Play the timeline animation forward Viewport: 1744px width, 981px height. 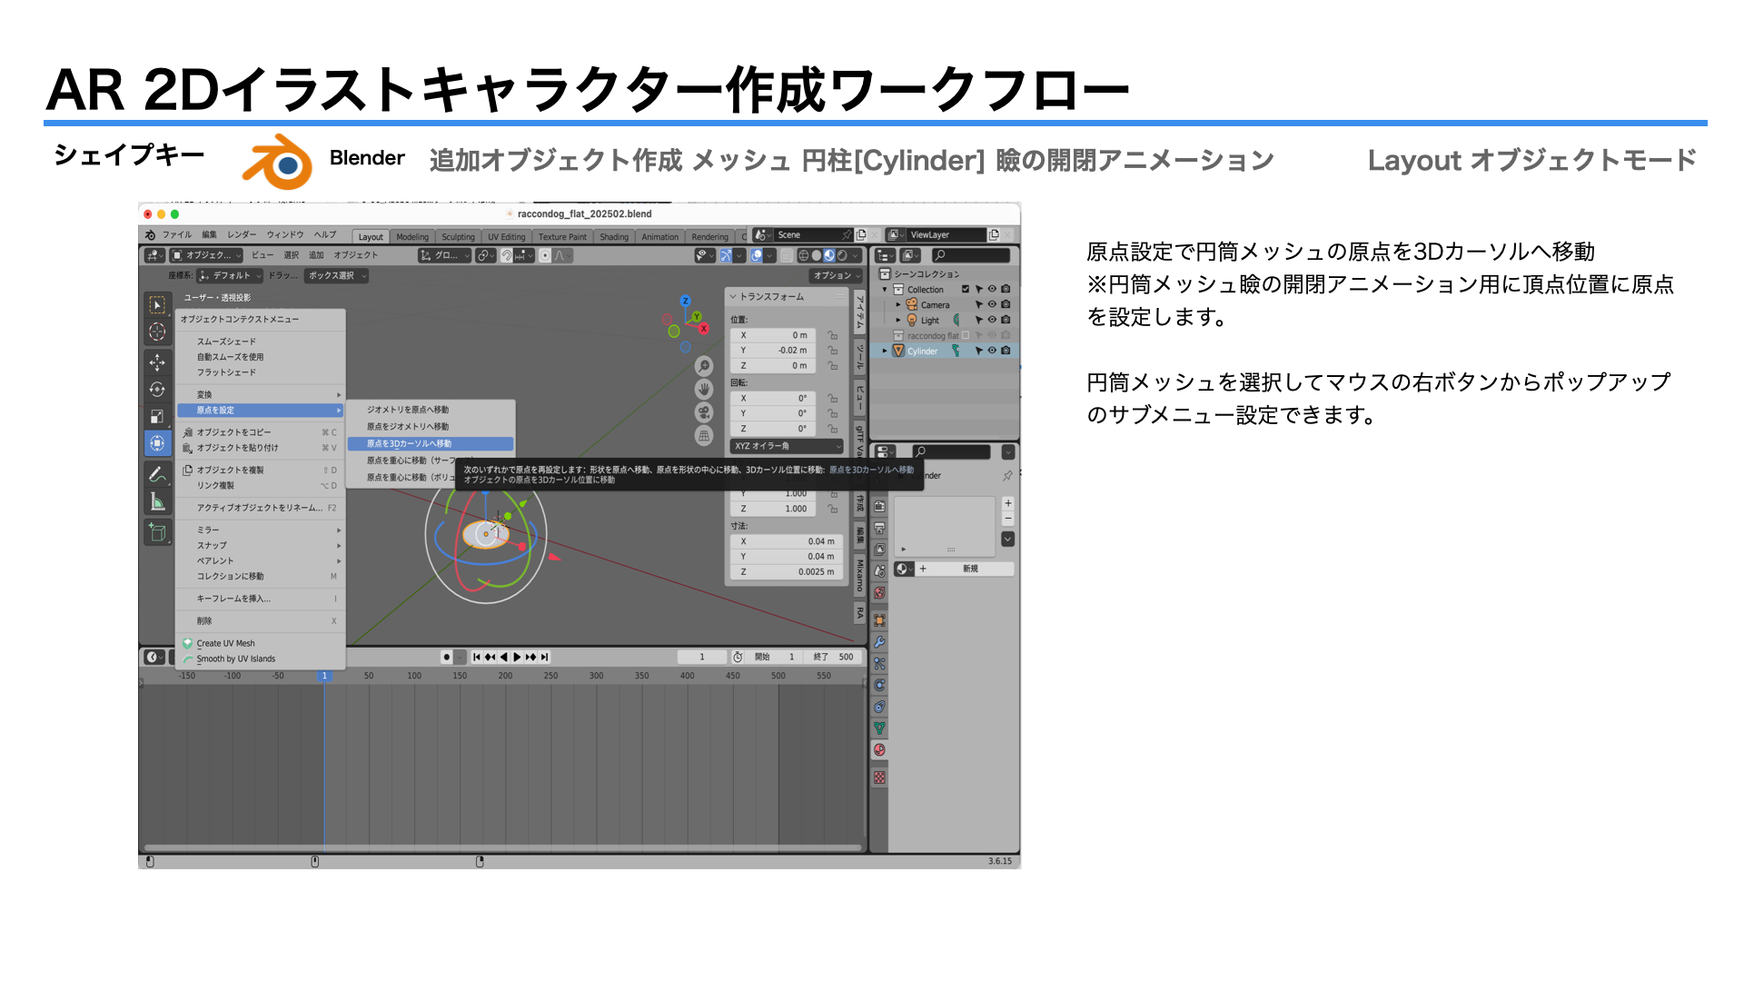click(518, 657)
